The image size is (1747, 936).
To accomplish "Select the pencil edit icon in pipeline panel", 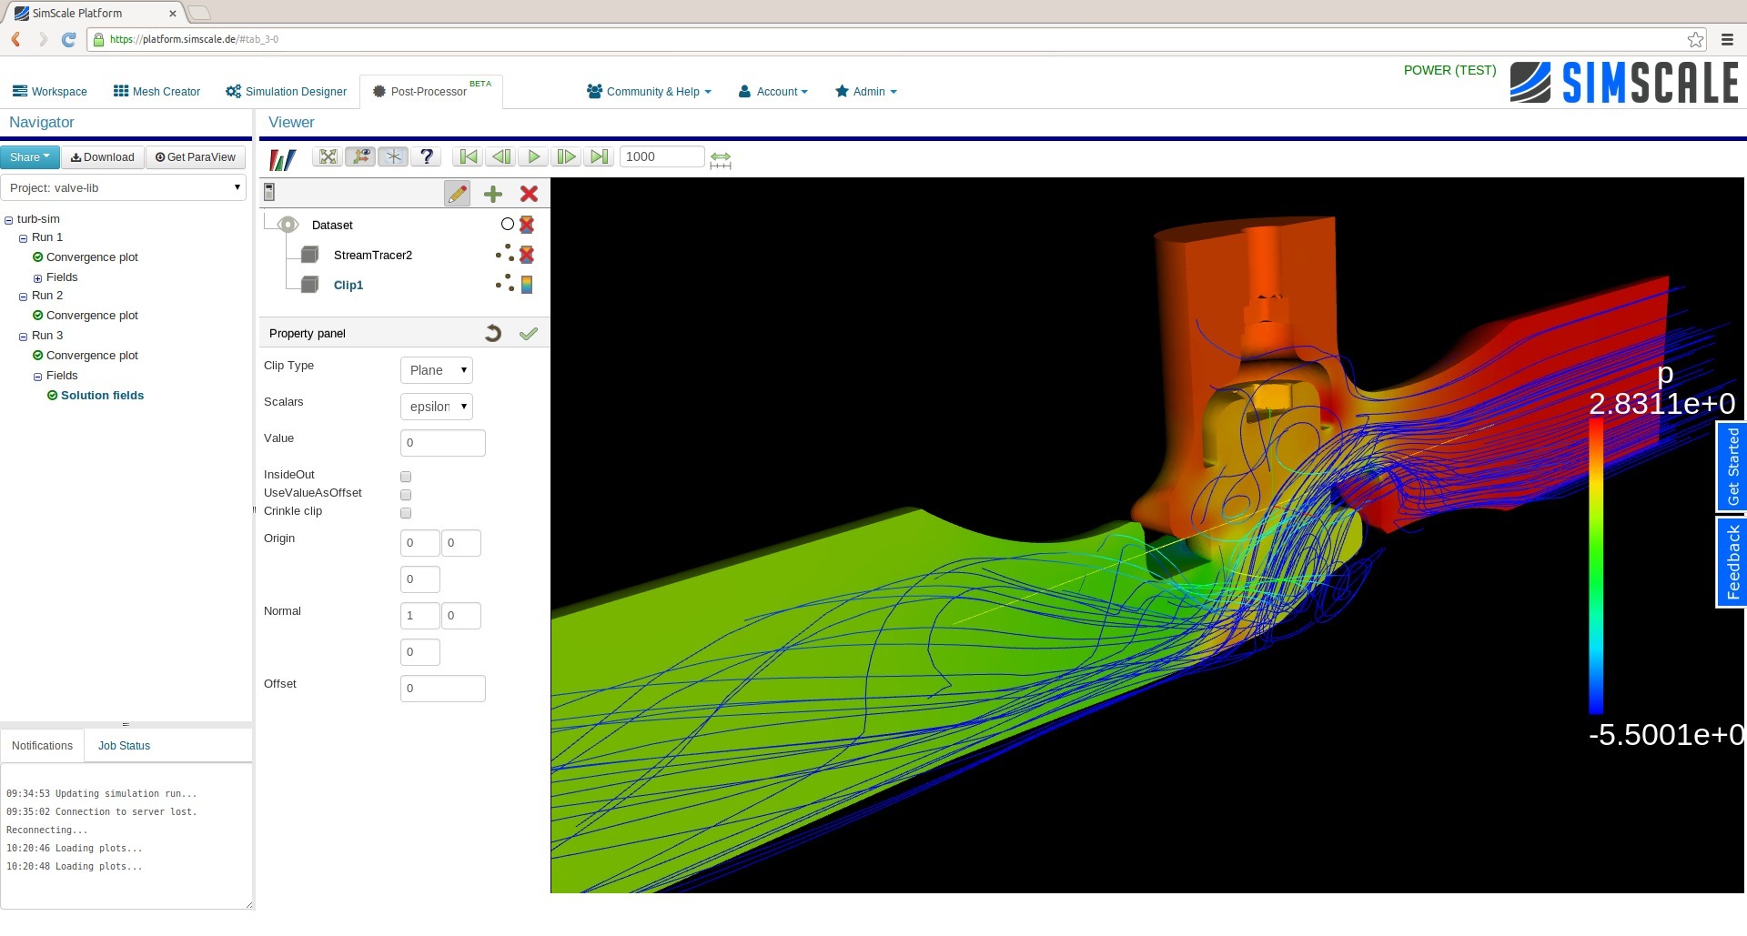I will point(457,194).
